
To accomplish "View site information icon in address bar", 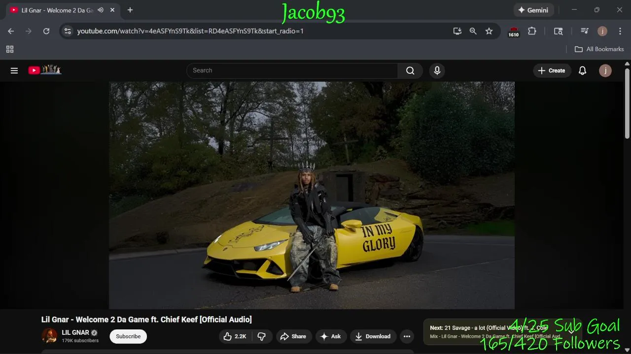I will (68, 31).
